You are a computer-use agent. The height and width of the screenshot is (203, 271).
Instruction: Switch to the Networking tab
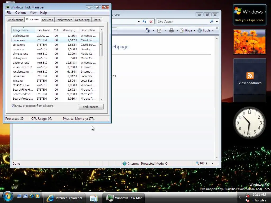(82, 20)
